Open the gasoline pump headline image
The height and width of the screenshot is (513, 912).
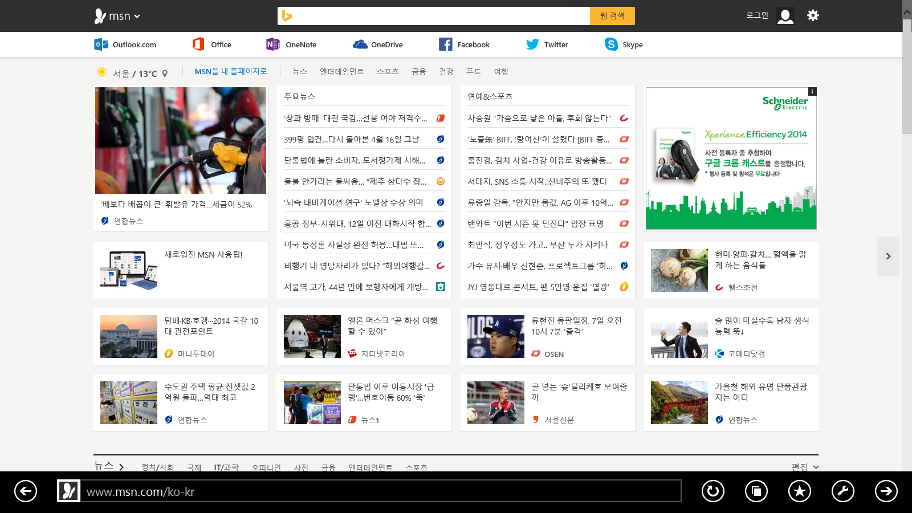click(181, 140)
